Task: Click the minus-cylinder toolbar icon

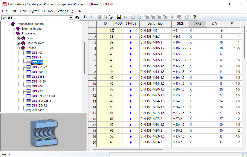Action: click(x=165, y=17)
